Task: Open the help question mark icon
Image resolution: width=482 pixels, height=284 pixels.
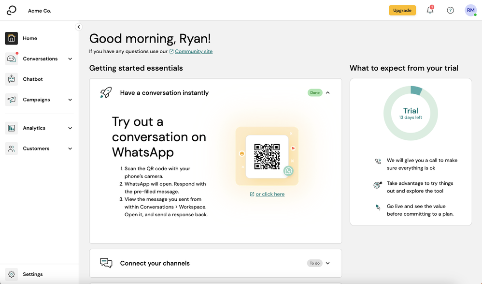Action: (450, 11)
